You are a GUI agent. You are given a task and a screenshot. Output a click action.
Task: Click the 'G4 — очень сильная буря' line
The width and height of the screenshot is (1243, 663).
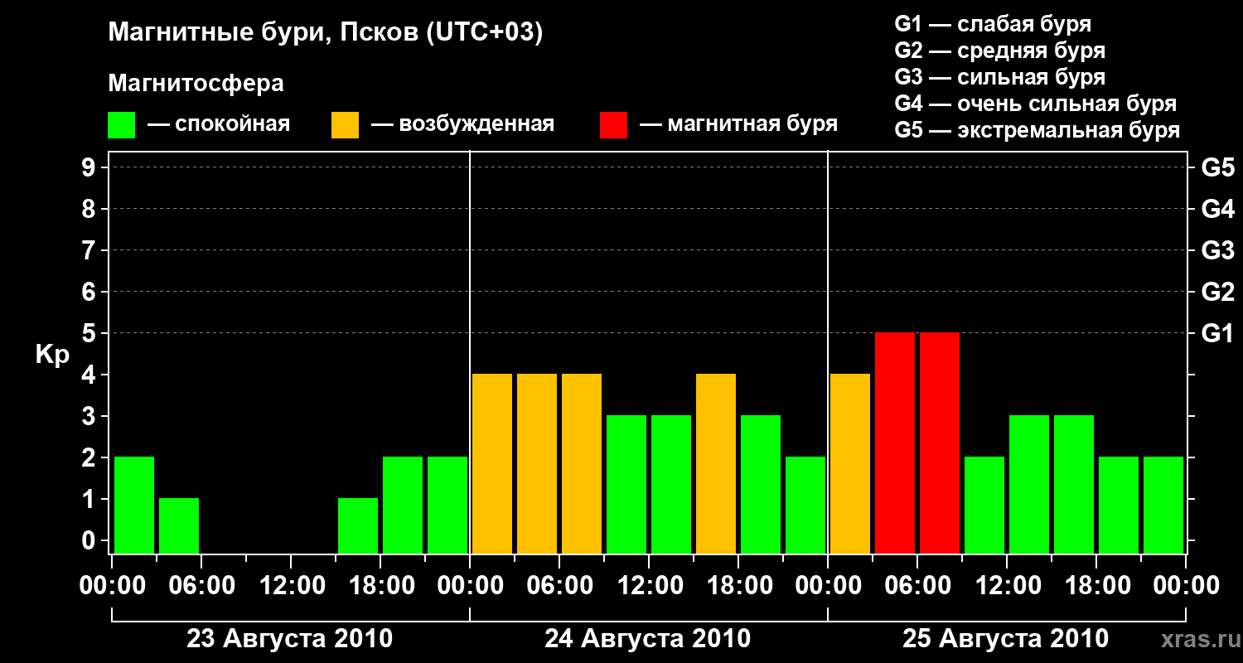click(1036, 104)
